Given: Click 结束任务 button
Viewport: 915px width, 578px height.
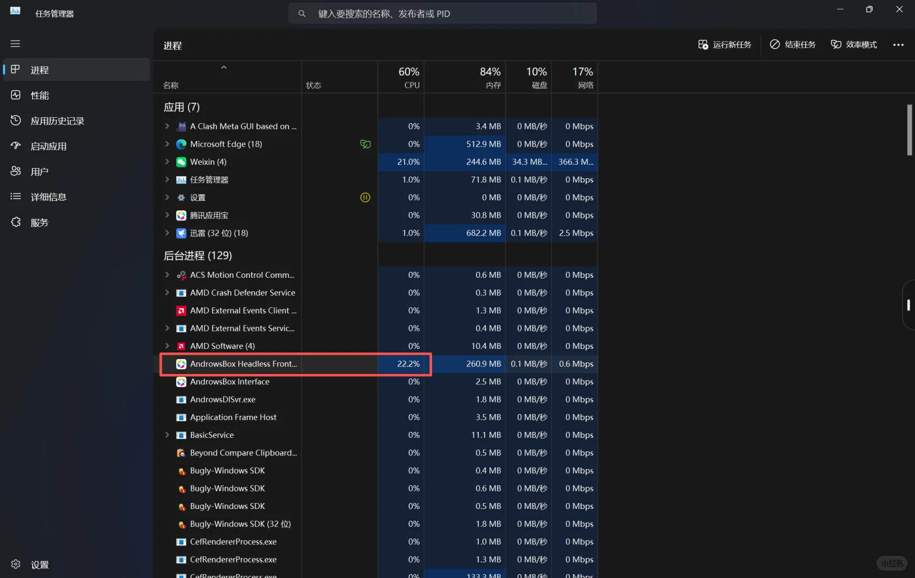Looking at the screenshot, I should tap(792, 44).
